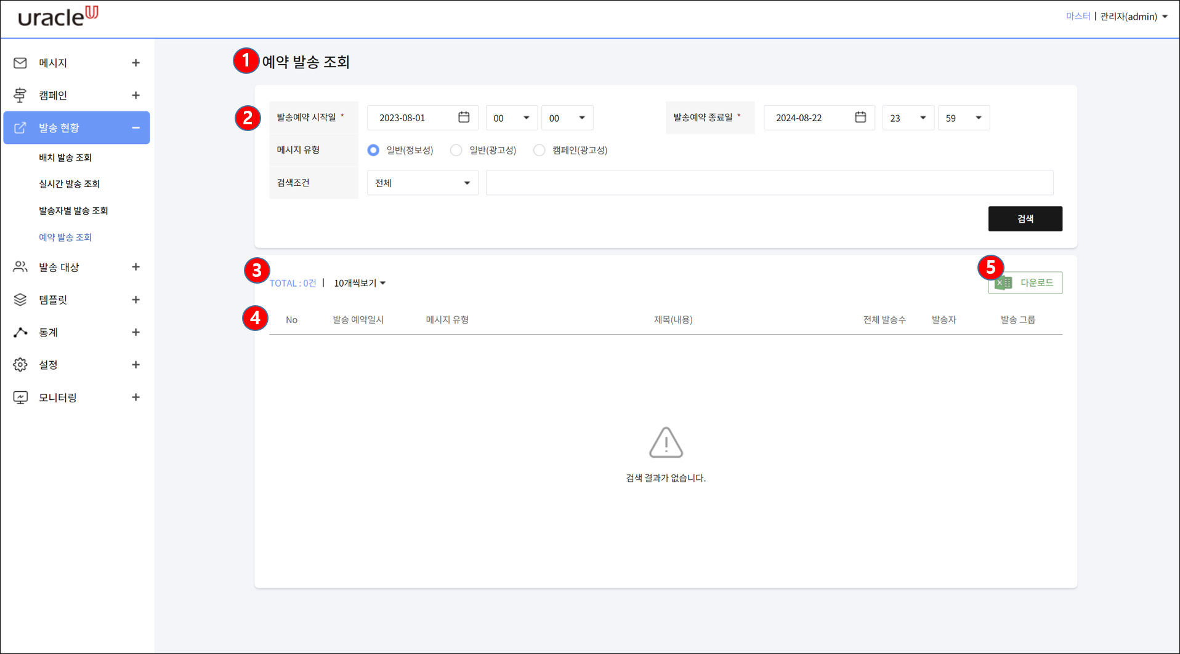Screen dimensions: 1180x654
Task: Open 검색조건 dropdown showing 전체
Action: tap(422, 183)
